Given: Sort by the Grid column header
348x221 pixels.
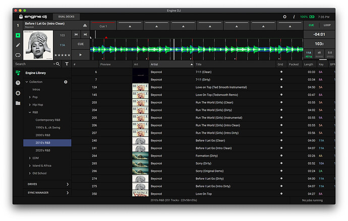Looking at the screenshot, I should (280, 64).
